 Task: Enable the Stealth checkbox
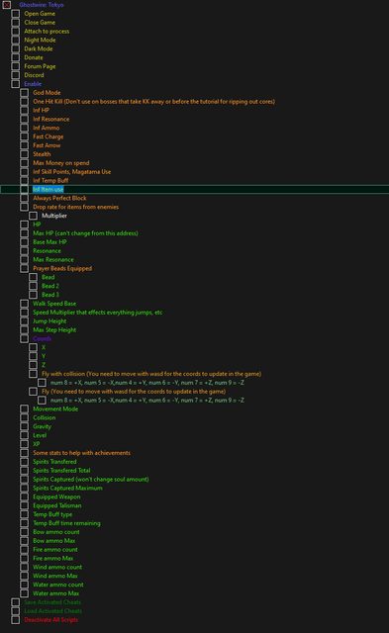[24, 154]
